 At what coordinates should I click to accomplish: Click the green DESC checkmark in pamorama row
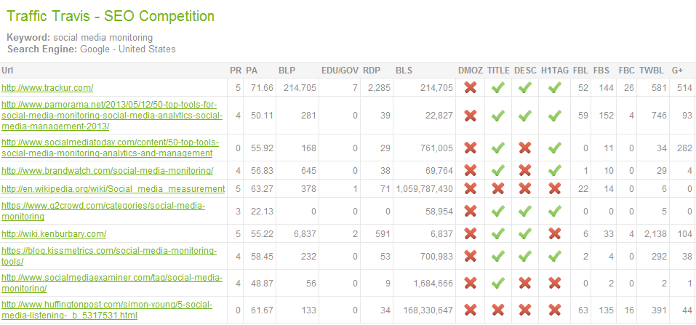[524, 116]
